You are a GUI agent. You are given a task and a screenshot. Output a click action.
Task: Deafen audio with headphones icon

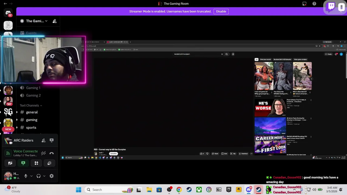[38, 176]
